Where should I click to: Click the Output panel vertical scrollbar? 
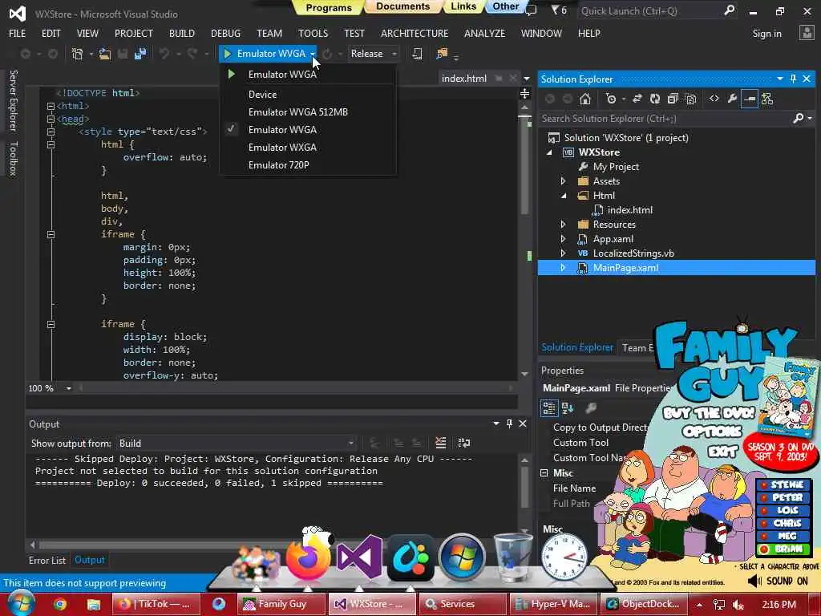tap(524, 487)
